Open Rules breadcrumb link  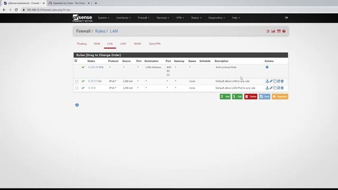click(100, 31)
